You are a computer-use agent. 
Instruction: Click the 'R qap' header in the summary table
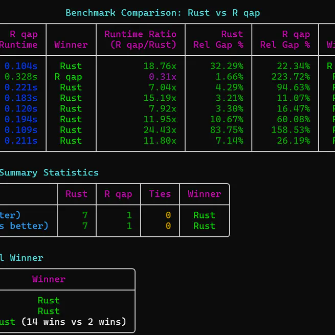[x=118, y=194]
